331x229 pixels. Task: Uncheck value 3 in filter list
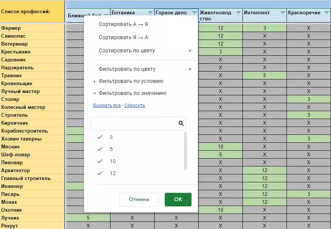coord(100,137)
